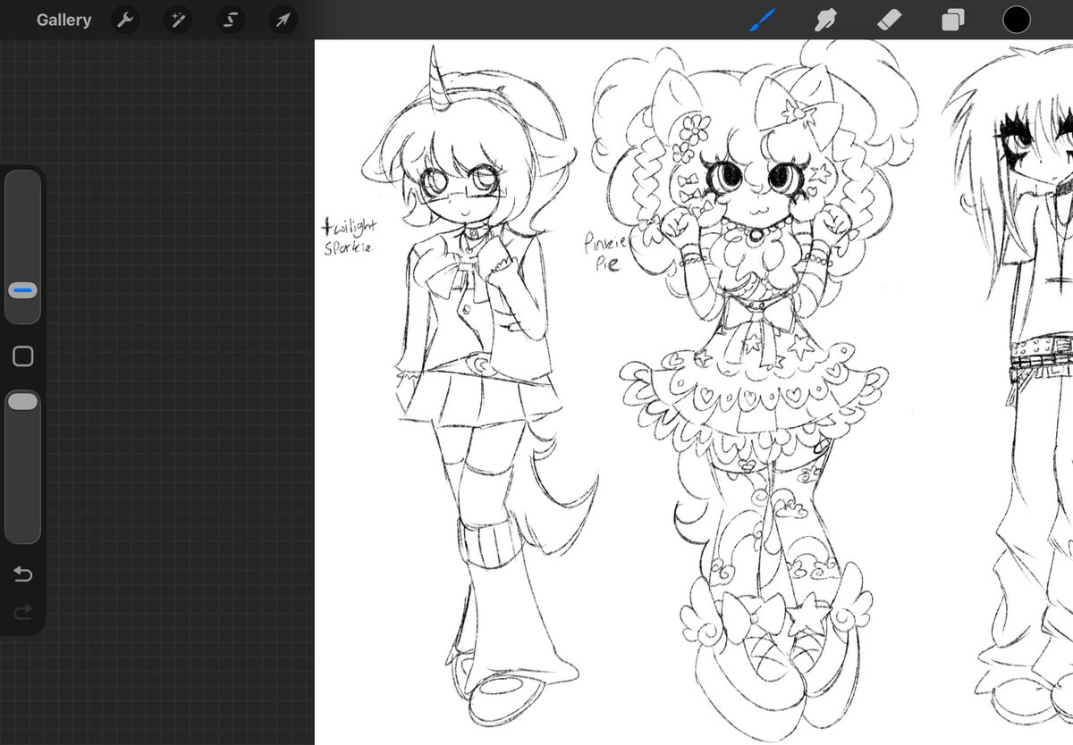The image size is (1073, 745).
Task: Open the Selection tool
Action: (230, 20)
